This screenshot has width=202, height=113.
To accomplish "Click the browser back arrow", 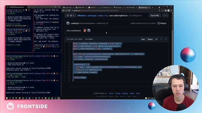I will (63, 11).
